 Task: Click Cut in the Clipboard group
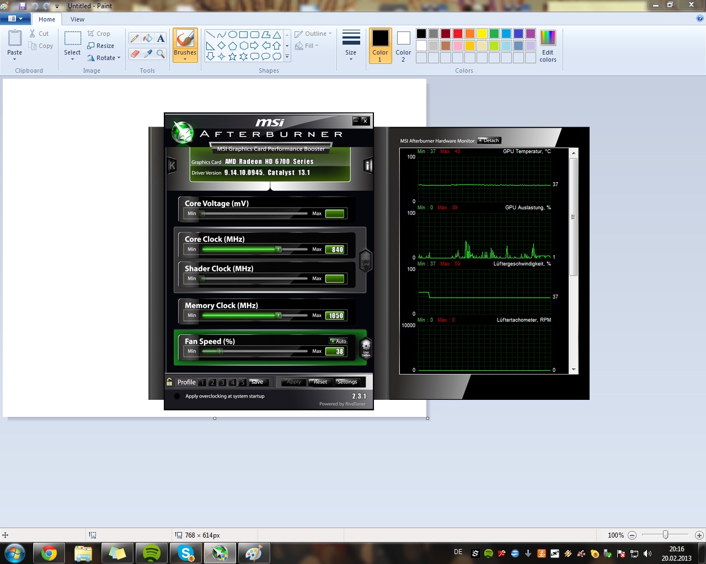[39, 34]
